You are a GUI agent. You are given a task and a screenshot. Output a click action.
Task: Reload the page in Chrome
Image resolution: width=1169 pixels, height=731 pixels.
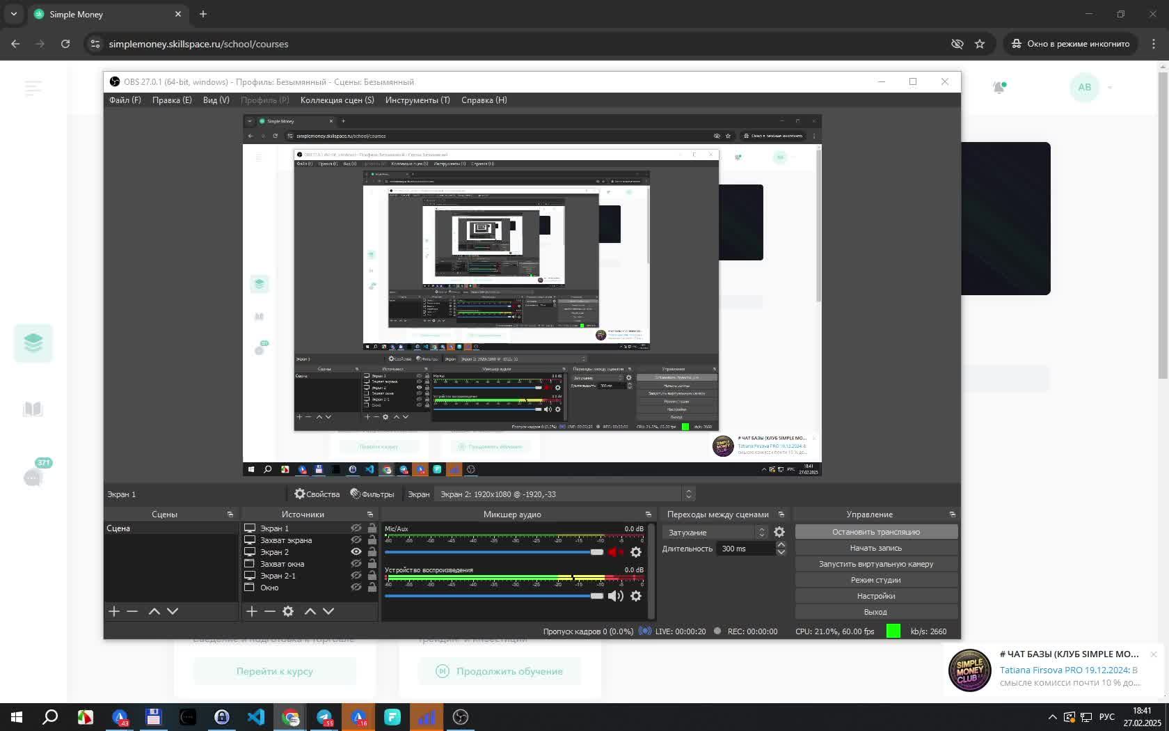(x=65, y=44)
